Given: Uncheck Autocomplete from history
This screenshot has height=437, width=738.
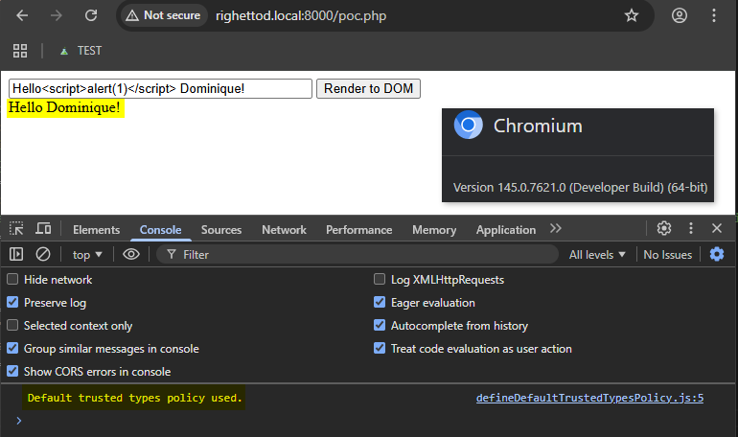Looking at the screenshot, I should tap(380, 326).
